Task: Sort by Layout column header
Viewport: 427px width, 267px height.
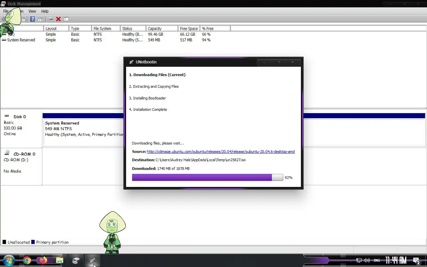Action: click(x=56, y=29)
